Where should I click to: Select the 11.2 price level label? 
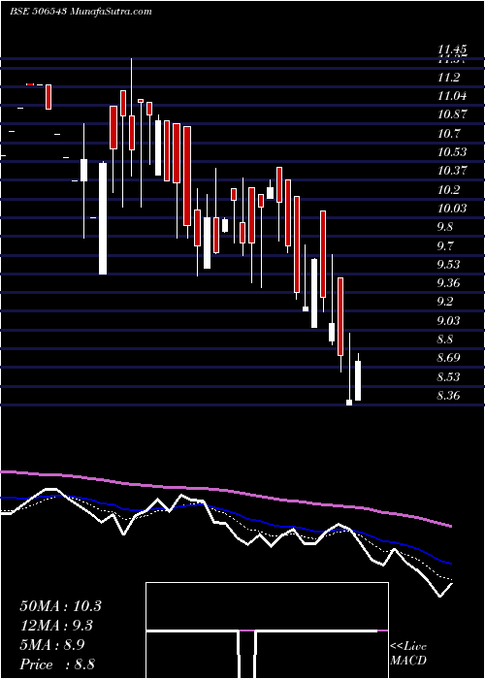[x=448, y=78]
